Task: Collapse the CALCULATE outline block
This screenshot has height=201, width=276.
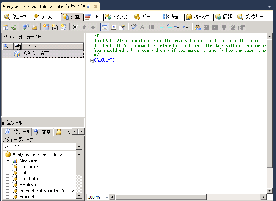Action: point(92,61)
